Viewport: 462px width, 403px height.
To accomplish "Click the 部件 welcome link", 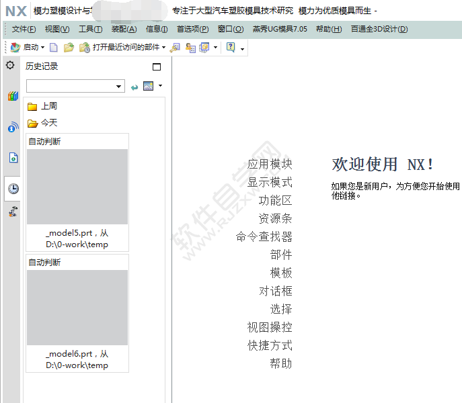I will click(281, 255).
